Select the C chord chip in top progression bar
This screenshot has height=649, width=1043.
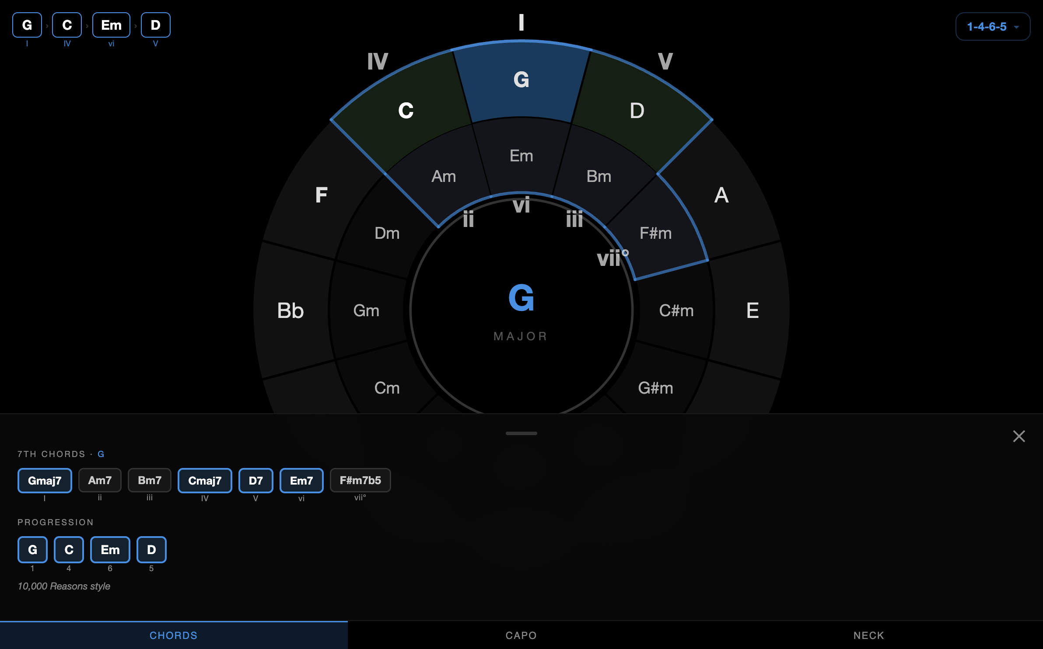click(67, 25)
